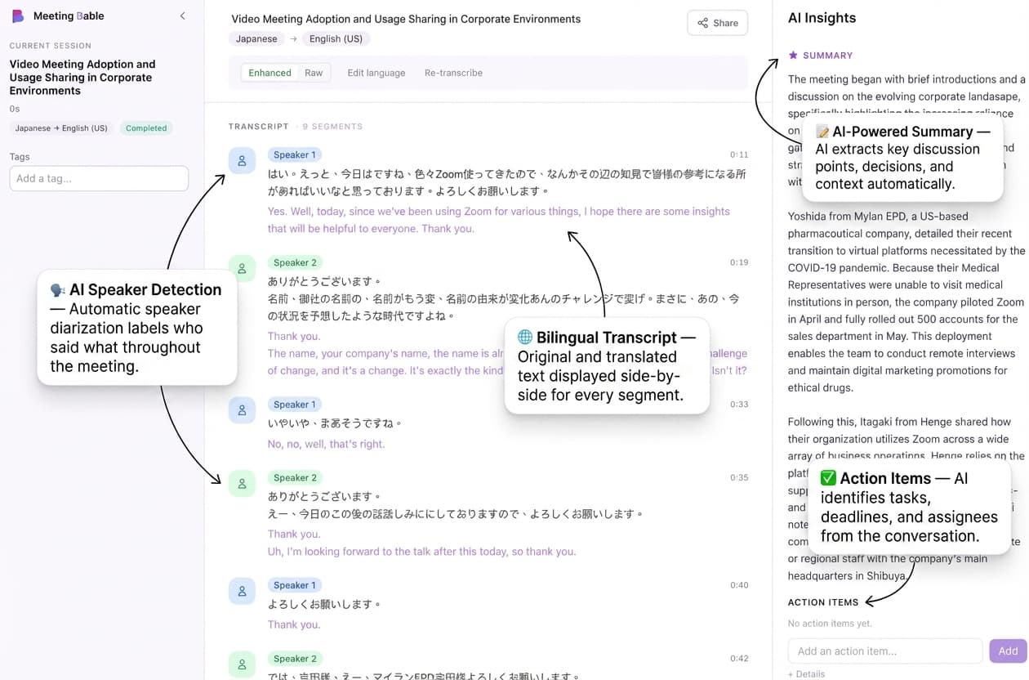Click the Edit language option
The width and height of the screenshot is (1029, 680).
[376, 72]
